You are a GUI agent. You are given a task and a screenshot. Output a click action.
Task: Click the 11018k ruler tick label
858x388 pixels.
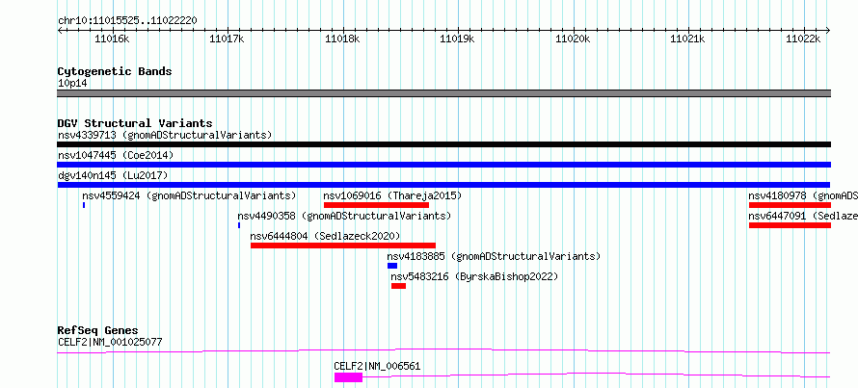(342, 39)
